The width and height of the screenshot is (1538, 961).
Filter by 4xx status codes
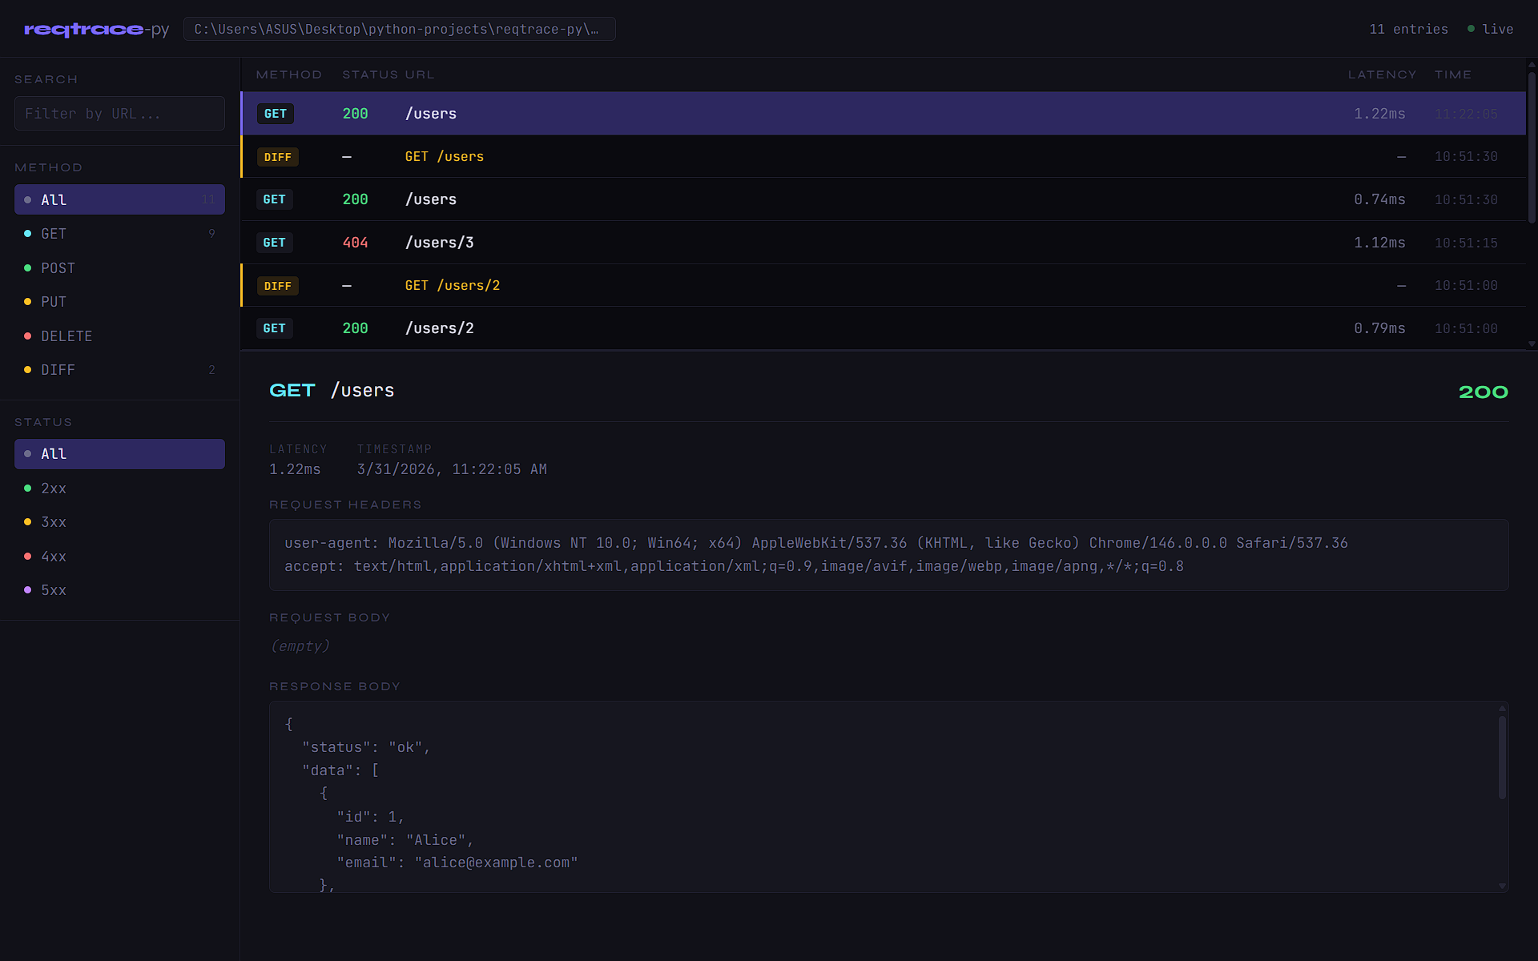[x=119, y=557]
